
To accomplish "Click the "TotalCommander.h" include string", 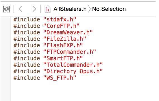I will [73, 65].
